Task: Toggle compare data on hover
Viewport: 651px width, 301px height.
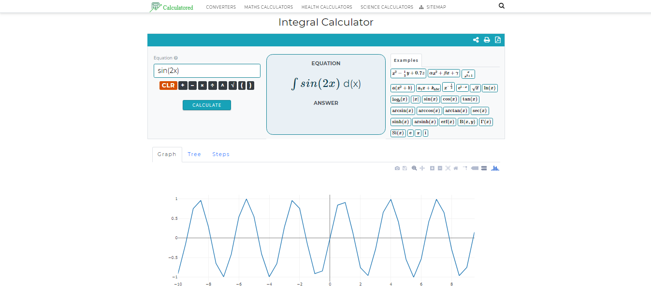Action: [x=484, y=168]
